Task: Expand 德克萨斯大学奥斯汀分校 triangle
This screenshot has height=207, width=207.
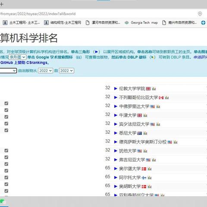Action: click(116, 142)
